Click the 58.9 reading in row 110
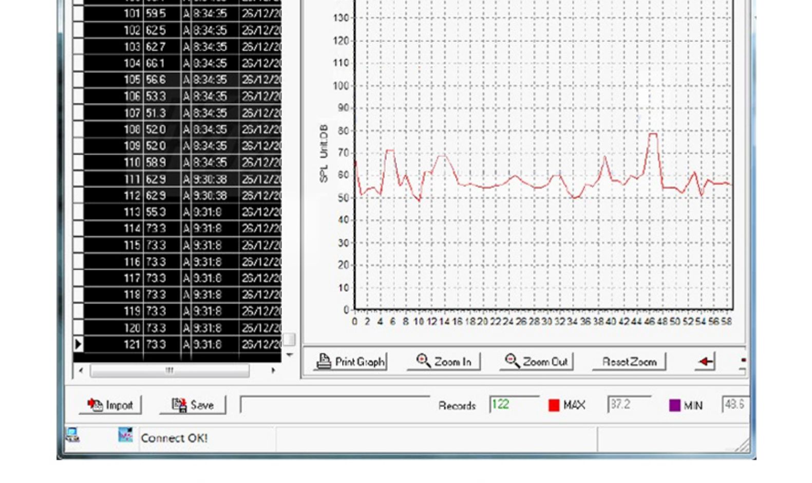 156,162
